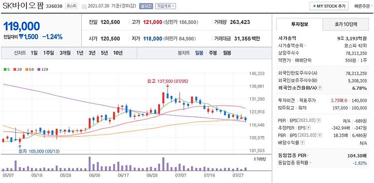The image size is (374, 183).
Task: Click the help icon next to 추정PER EPS
Action: (x=308, y=128)
